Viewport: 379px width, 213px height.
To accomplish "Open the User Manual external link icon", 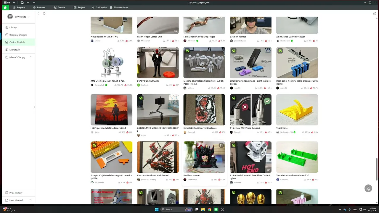I will point(30,200).
